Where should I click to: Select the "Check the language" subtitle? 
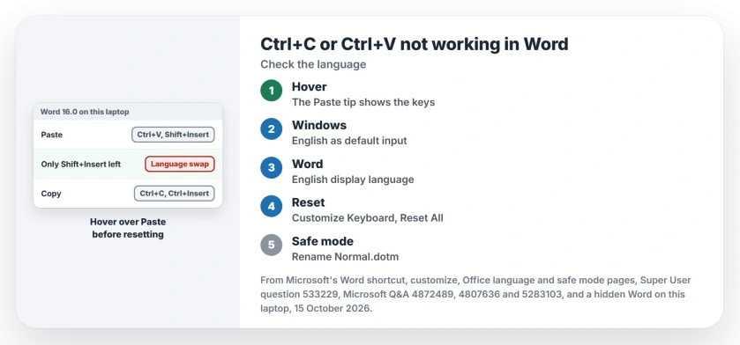coord(313,64)
